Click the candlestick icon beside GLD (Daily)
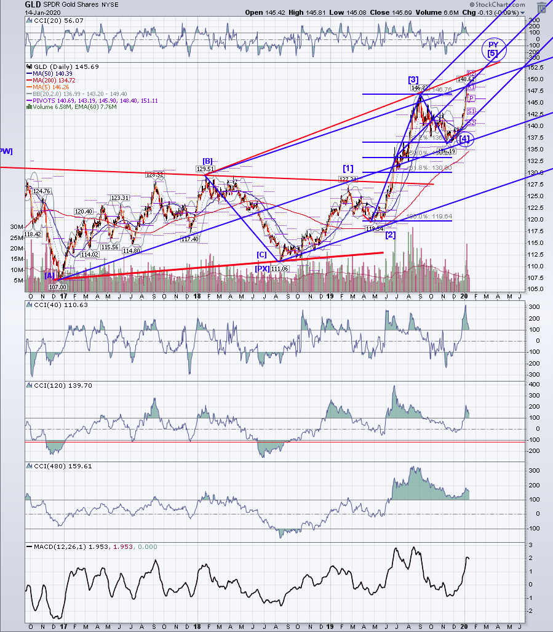This screenshot has height=632, width=553. 29,67
